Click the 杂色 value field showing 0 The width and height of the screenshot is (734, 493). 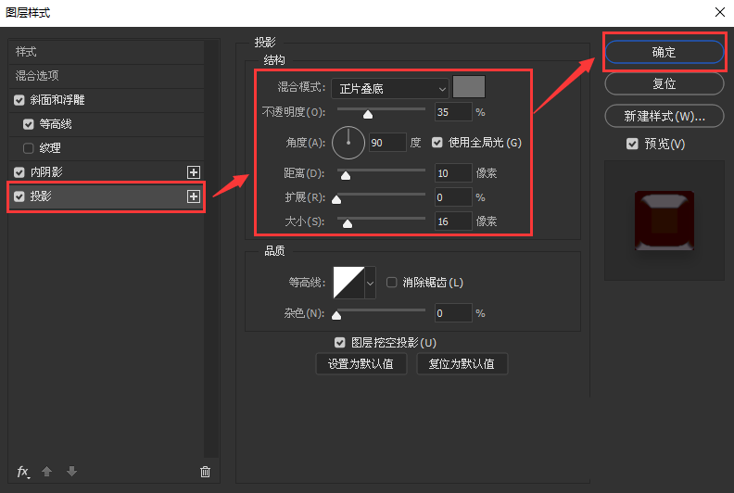(x=453, y=312)
